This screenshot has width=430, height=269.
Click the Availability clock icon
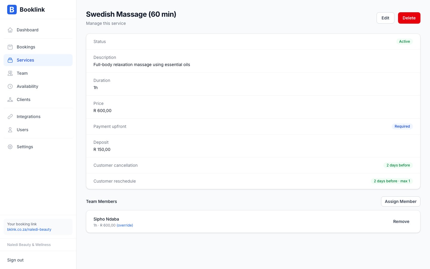coord(10,86)
